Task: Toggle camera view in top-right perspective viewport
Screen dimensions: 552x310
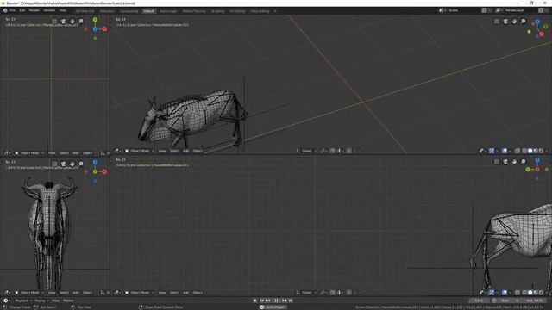Action: pyautogui.click(x=505, y=22)
